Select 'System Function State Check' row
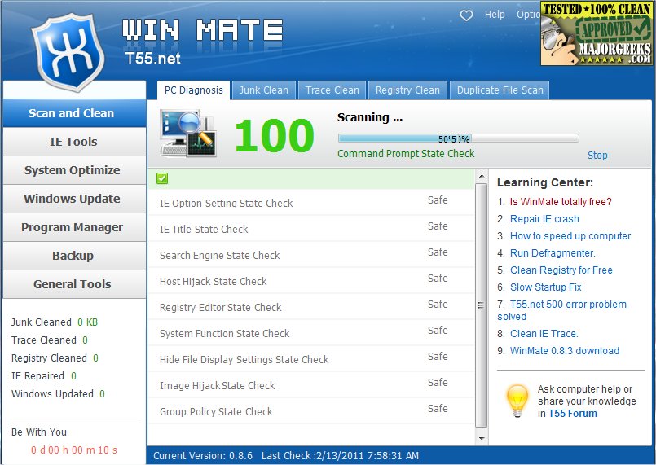The height and width of the screenshot is (465, 656). (311, 333)
